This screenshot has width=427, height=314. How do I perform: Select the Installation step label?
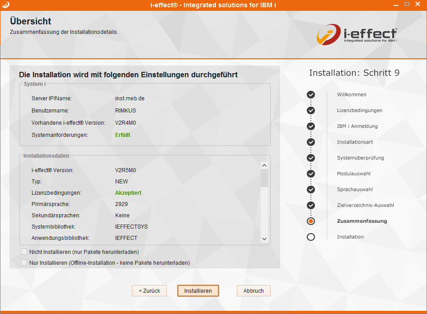[350, 237]
